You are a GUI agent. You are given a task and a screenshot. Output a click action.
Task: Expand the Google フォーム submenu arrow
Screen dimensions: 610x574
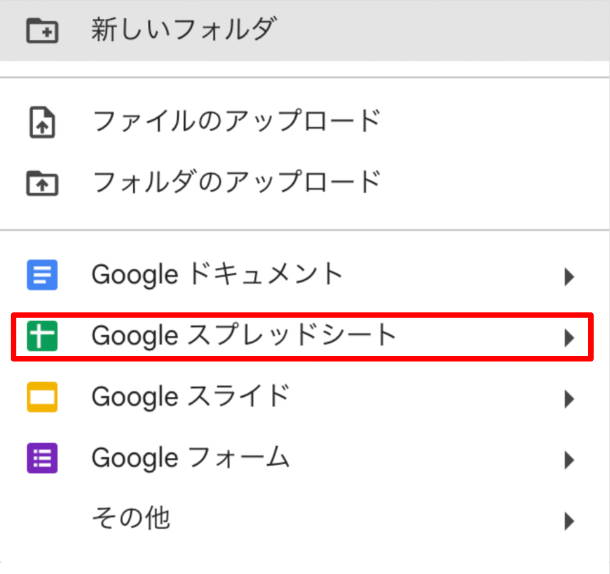pyautogui.click(x=569, y=460)
